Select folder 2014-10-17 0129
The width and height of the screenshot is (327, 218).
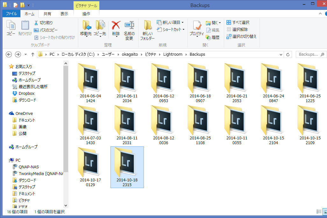click(x=90, y=167)
